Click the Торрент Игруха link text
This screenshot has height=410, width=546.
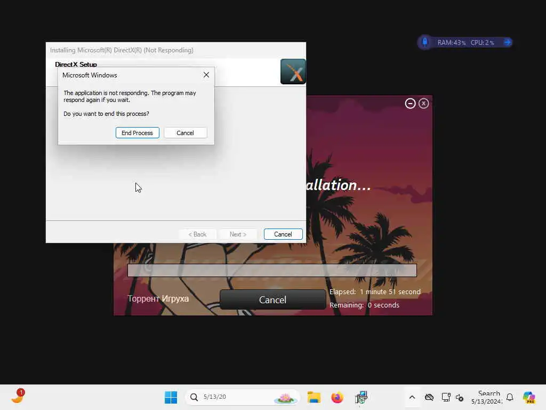point(158,298)
